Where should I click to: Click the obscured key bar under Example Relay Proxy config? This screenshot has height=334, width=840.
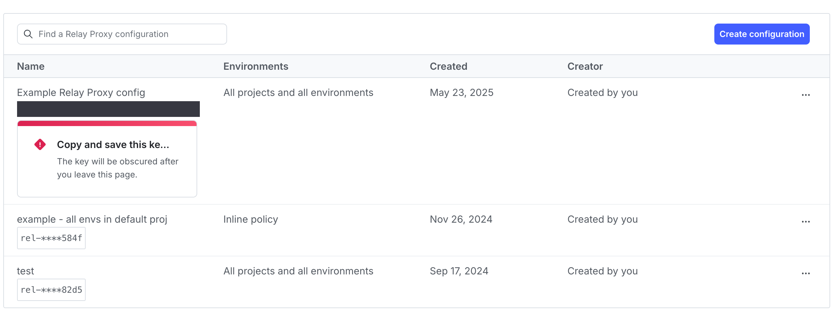(108, 109)
